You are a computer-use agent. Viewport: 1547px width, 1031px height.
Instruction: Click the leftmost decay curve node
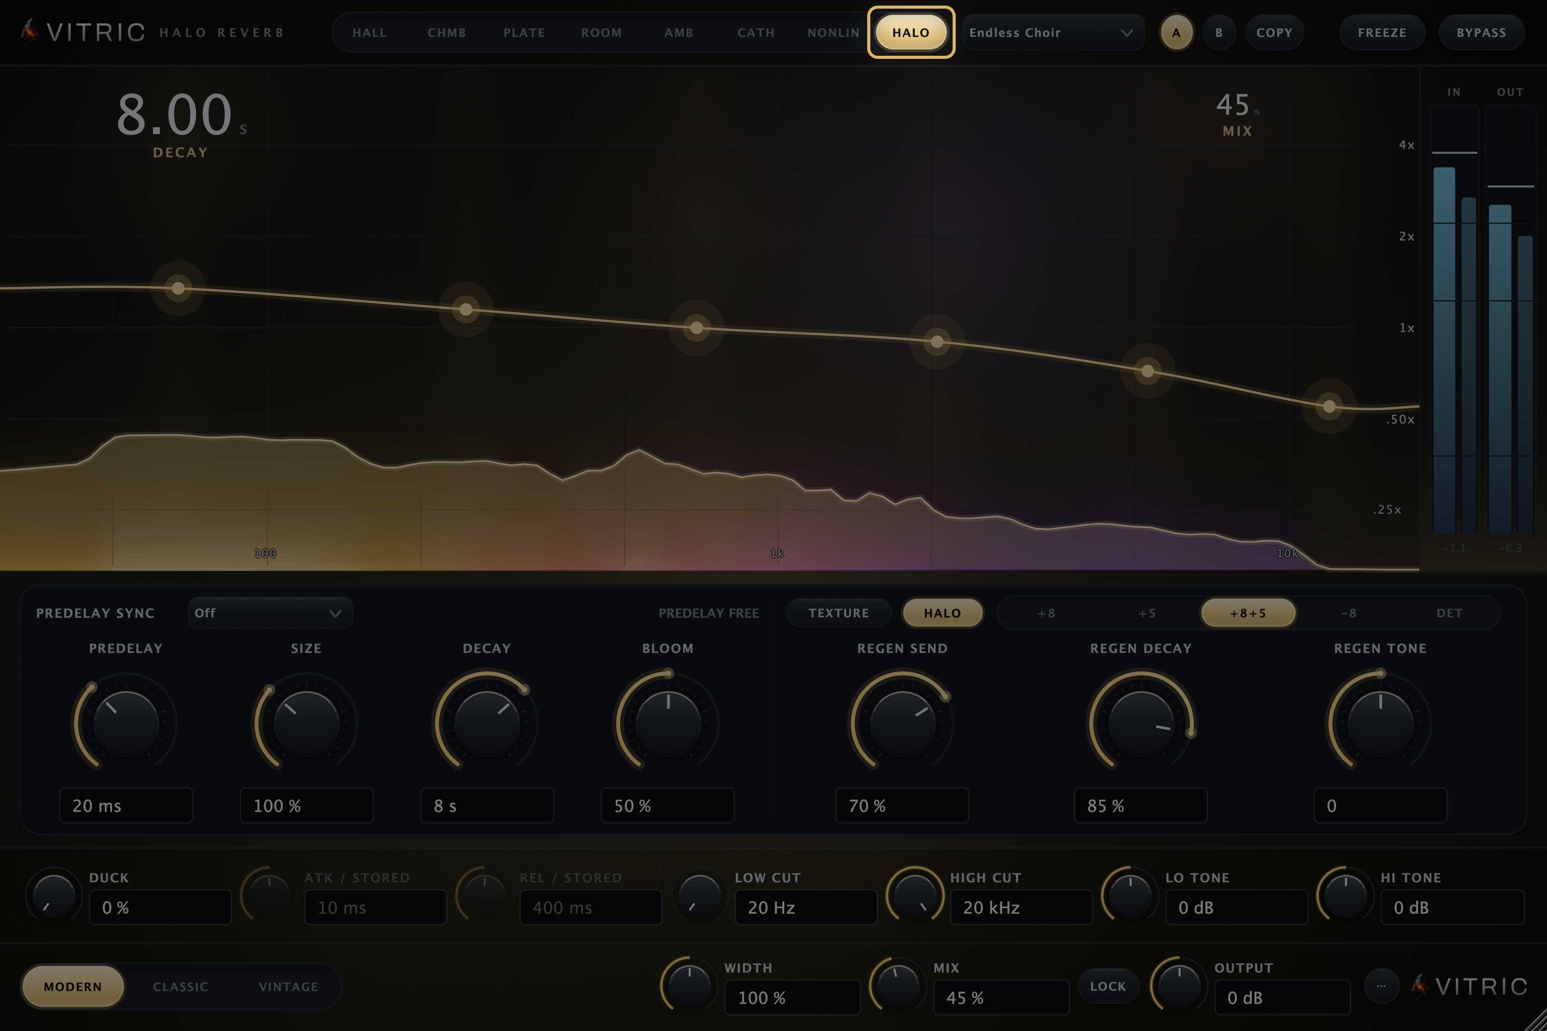178,288
